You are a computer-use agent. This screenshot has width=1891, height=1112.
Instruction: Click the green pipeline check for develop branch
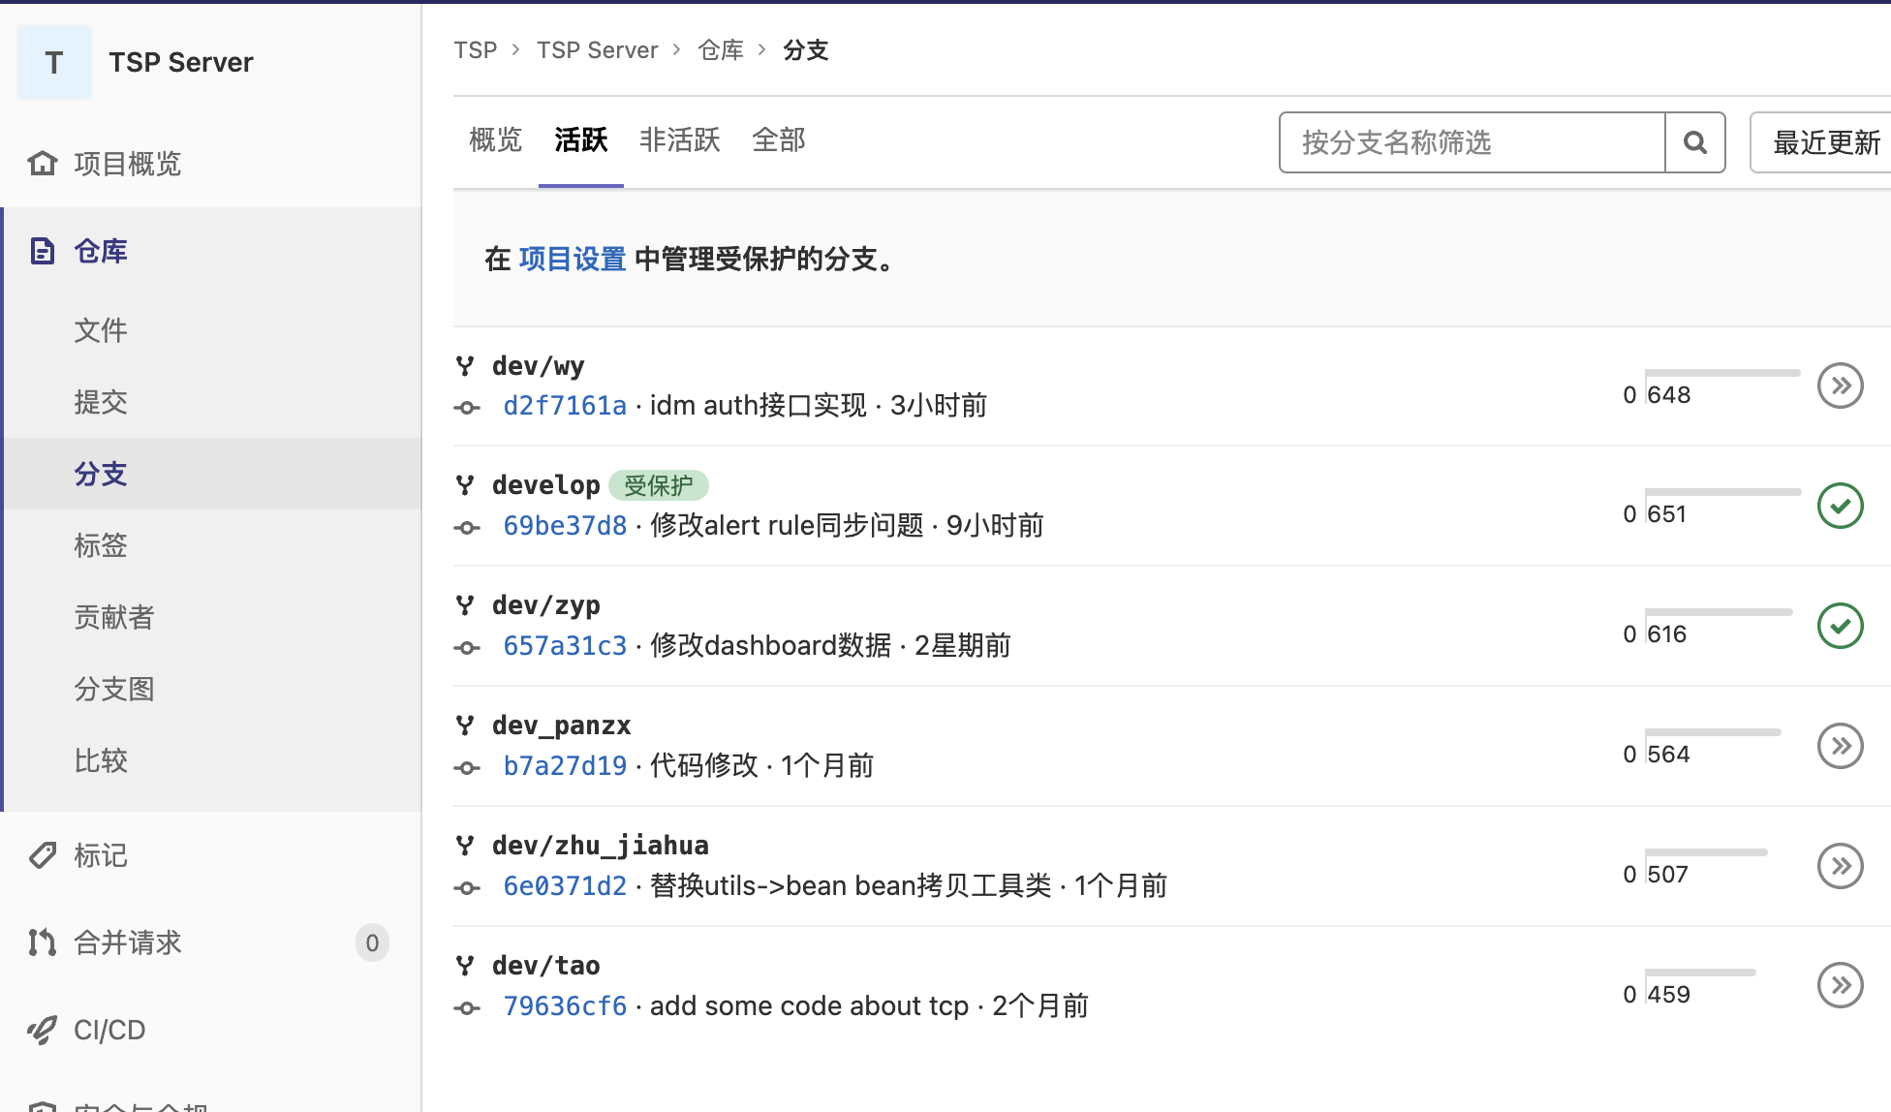coord(1840,505)
